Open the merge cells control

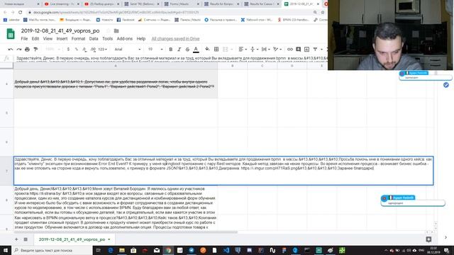[x=227, y=50]
